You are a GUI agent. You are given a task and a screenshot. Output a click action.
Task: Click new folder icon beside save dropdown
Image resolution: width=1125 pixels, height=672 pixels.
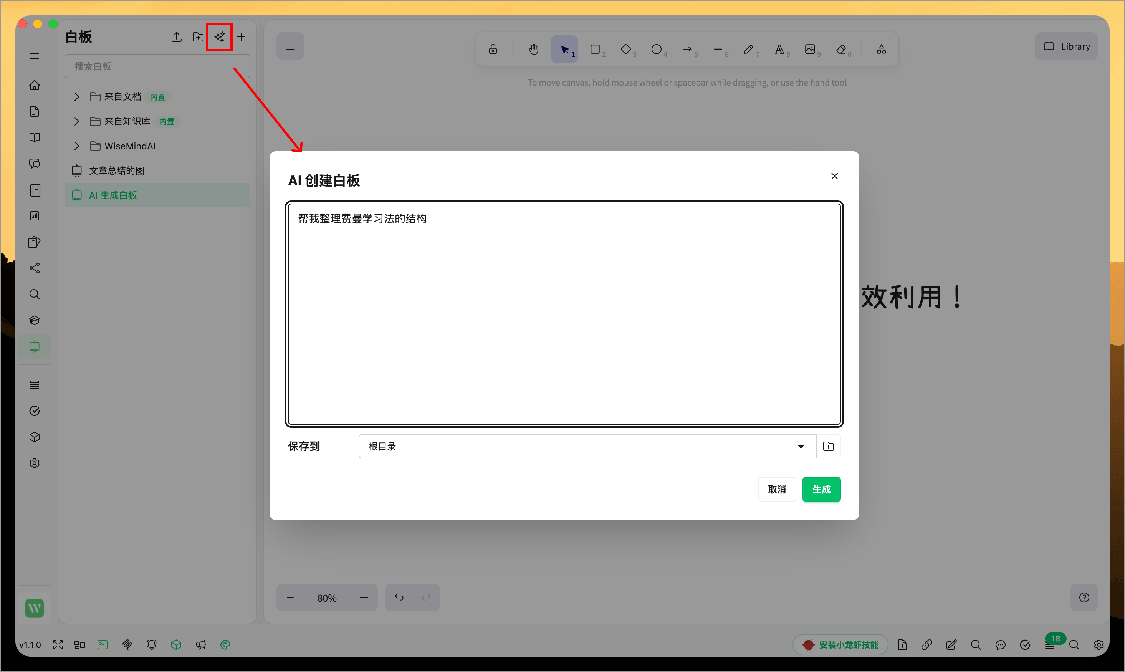[x=829, y=447]
